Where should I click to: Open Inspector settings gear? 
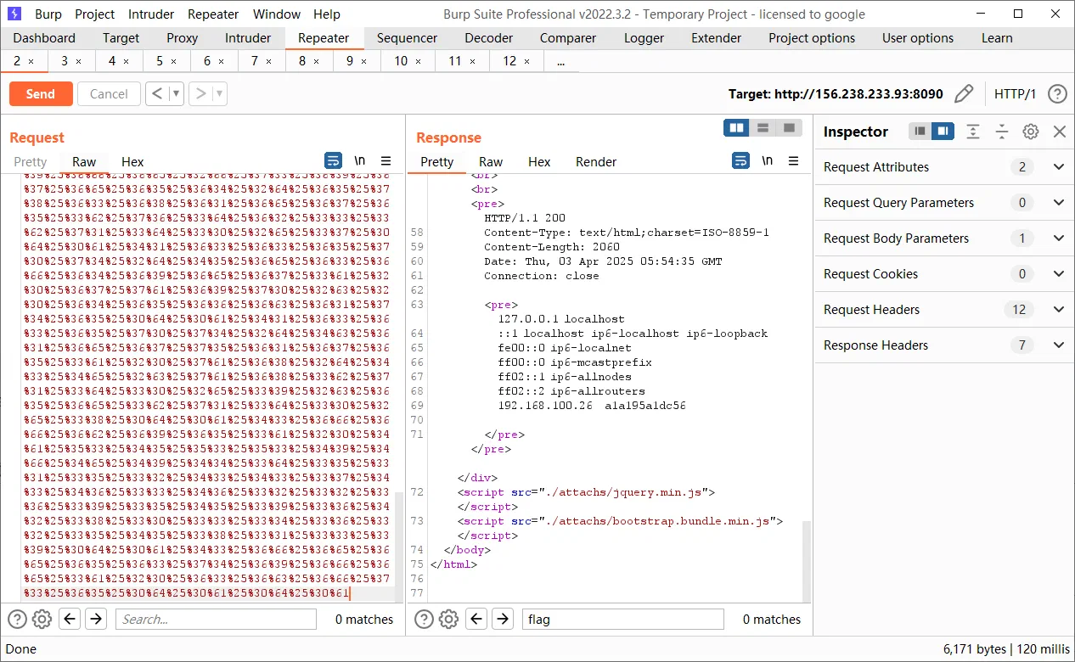(x=1031, y=132)
